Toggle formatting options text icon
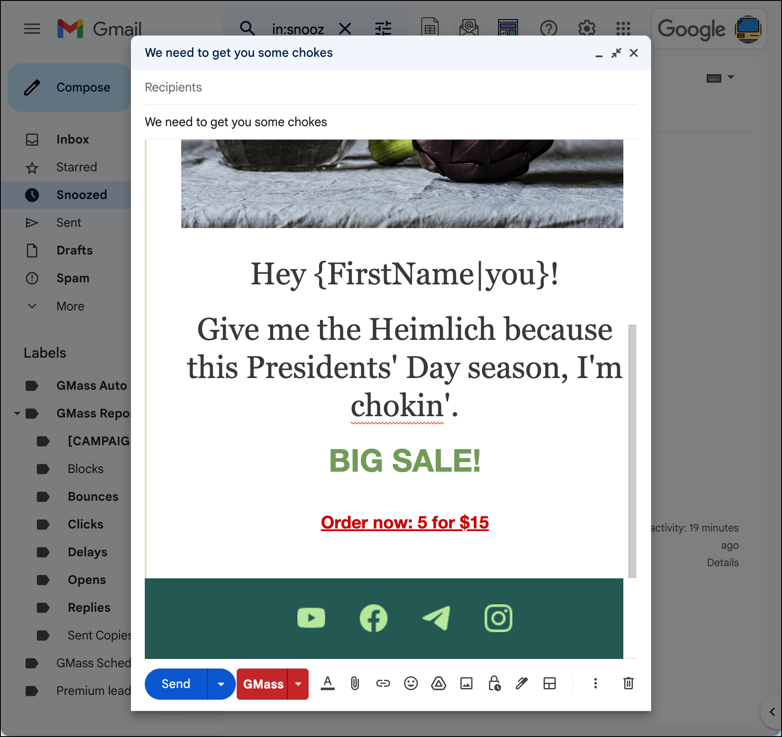Viewport: 782px width, 737px height. (328, 684)
